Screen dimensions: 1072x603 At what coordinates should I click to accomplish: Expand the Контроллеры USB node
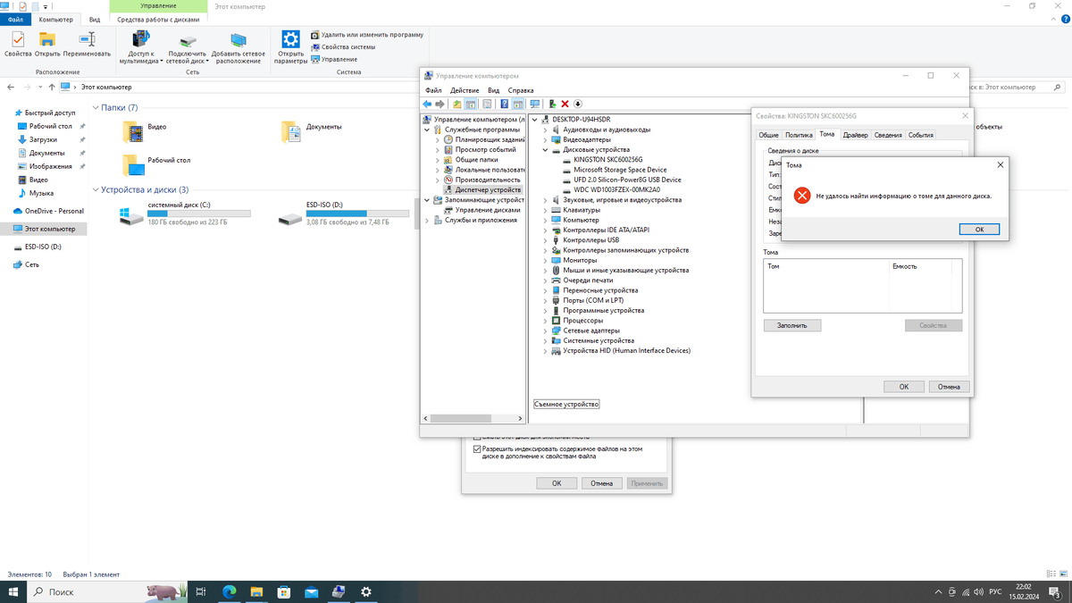pyautogui.click(x=546, y=240)
